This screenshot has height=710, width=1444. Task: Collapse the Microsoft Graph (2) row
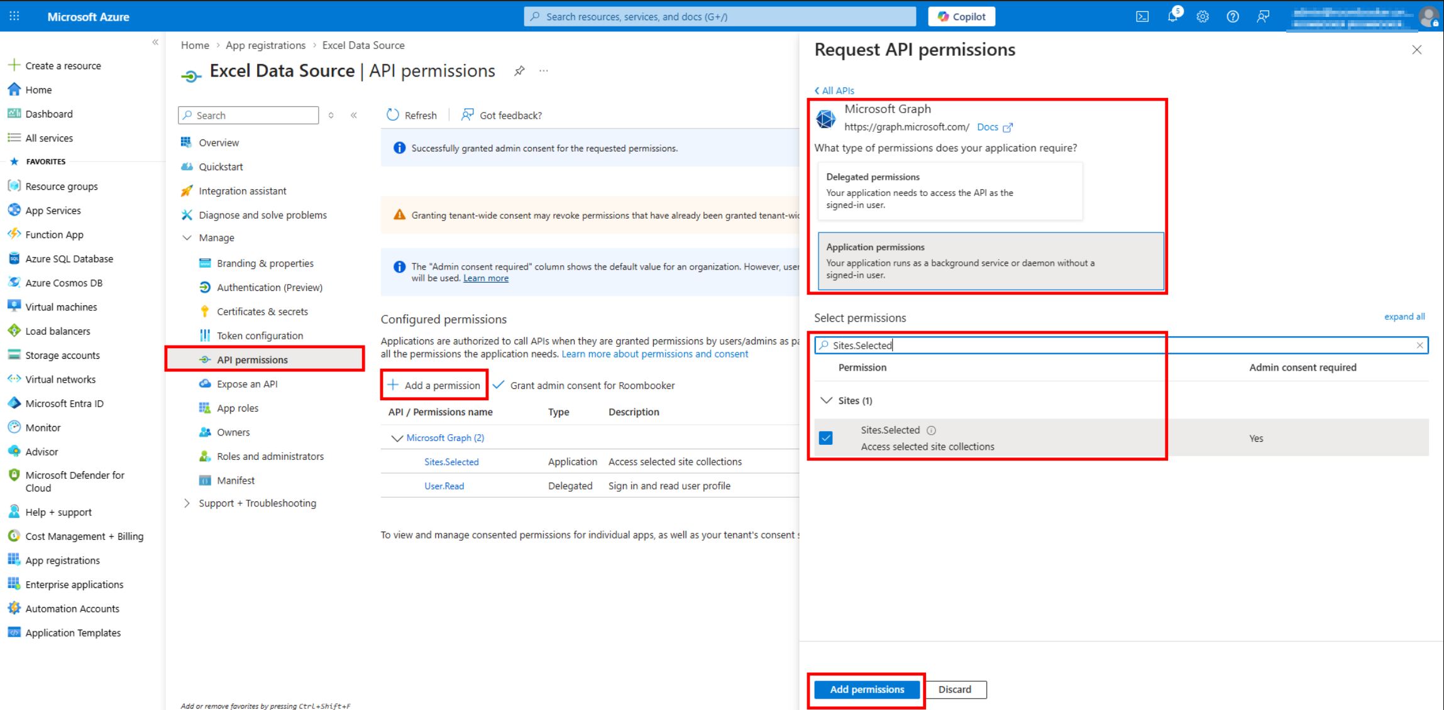pos(397,438)
